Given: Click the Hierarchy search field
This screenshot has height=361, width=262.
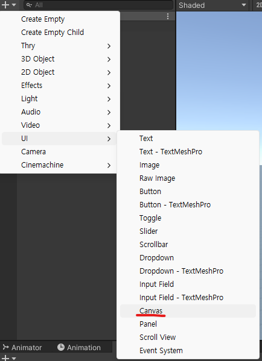Looking at the screenshot, I should 98,5.
